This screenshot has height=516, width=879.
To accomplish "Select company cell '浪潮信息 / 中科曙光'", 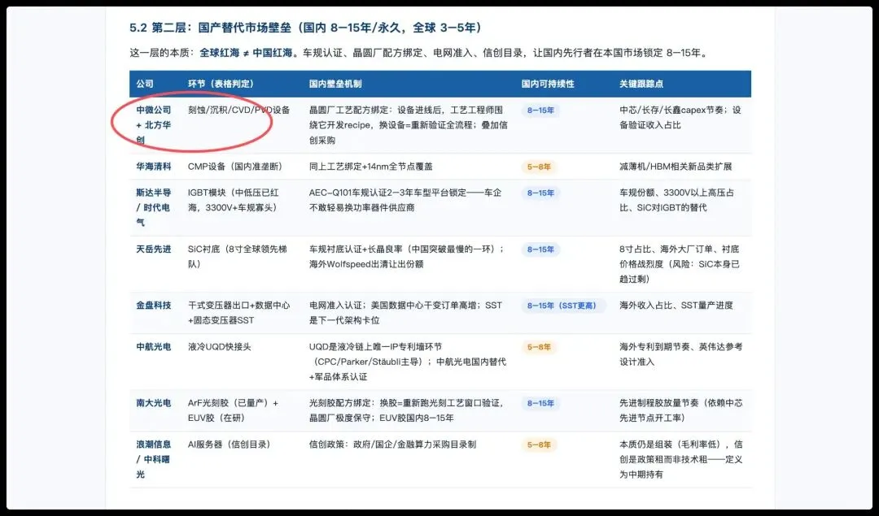I will 154,459.
